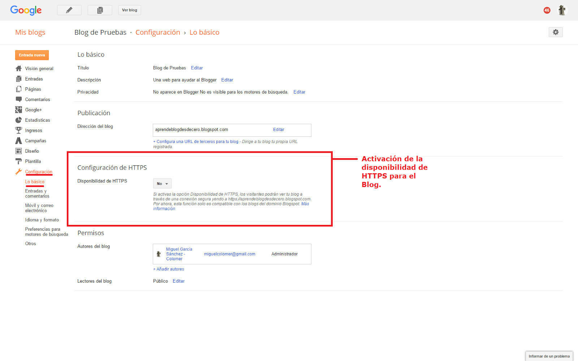Open Ver blog
The height and width of the screenshot is (361, 578).
click(129, 10)
